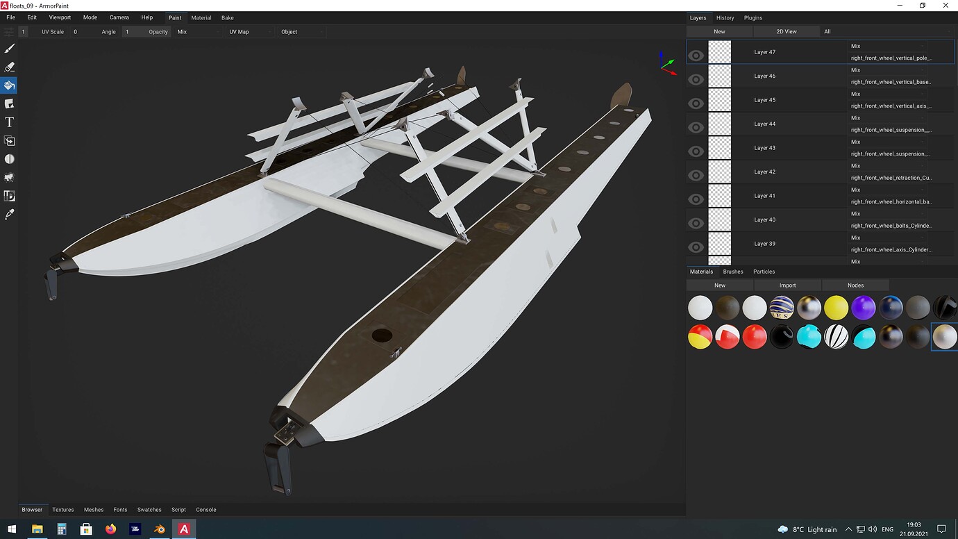Open the weather widget showing Light rain

807,529
